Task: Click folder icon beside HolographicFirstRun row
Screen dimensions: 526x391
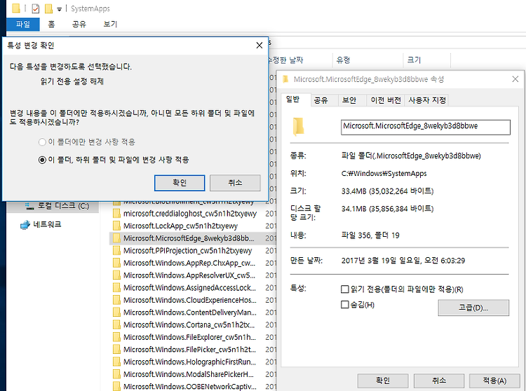Action: tap(116, 362)
